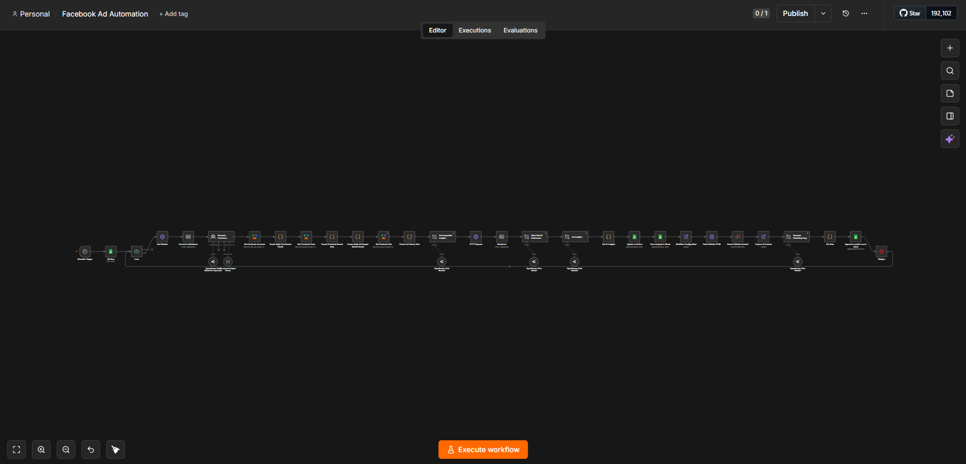Tidy up workflow nodes icon

point(116,450)
